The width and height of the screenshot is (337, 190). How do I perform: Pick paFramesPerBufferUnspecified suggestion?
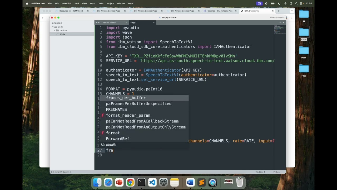coord(144,104)
